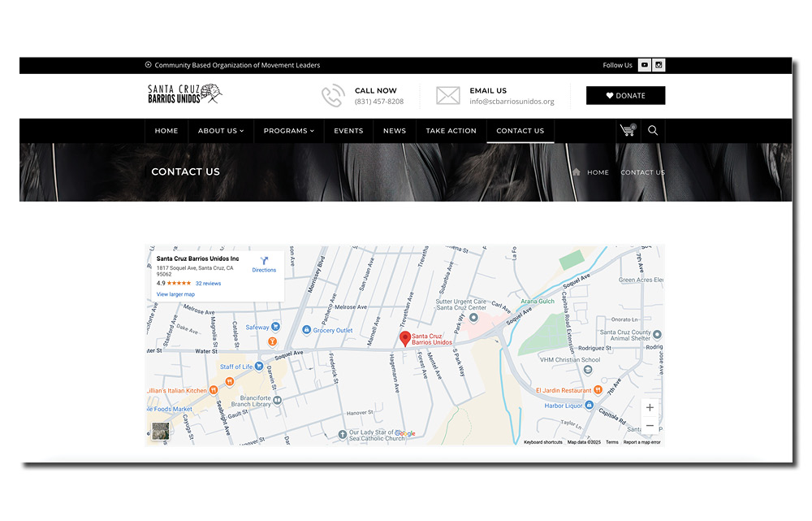Image resolution: width=812 pixels, height=521 pixels.
Task: Zoom out on the map
Action: click(650, 426)
